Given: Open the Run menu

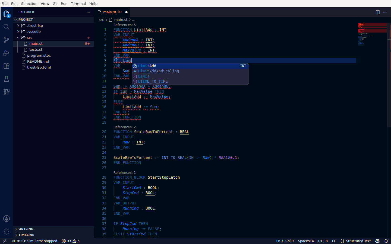Looking at the screenshot, I should pyautogui.click(x=64, y=4).
